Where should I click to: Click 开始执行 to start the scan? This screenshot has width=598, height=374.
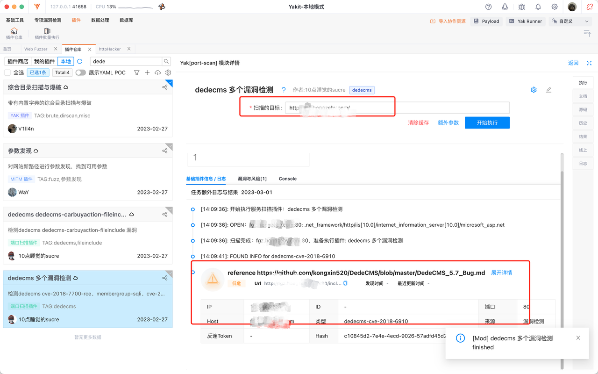click(x=487, y=122)
